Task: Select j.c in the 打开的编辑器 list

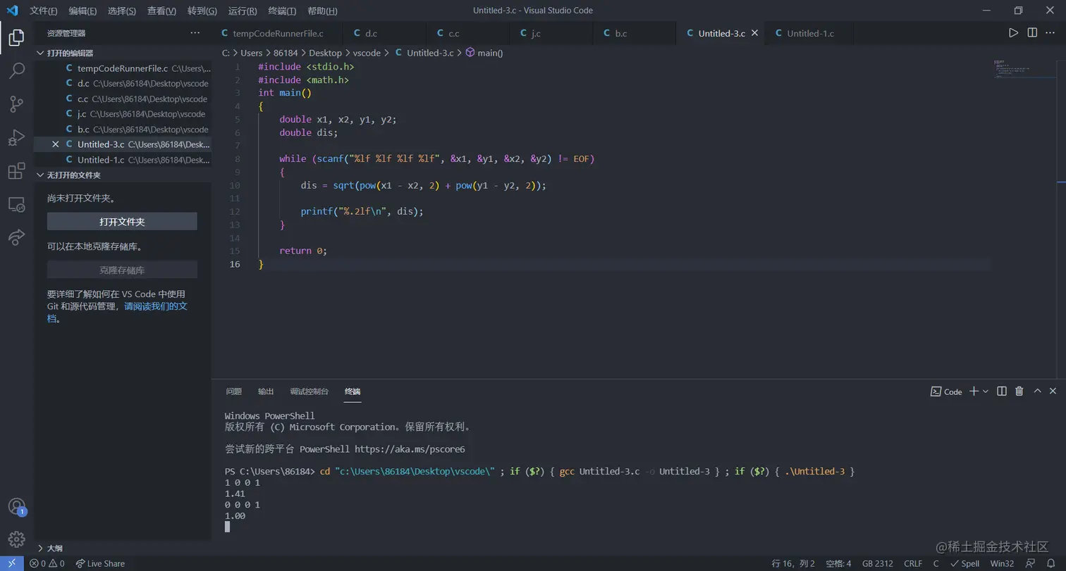Action: pos(122,114)
